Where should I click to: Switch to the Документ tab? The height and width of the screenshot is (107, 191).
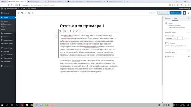(x=168, y=18)
